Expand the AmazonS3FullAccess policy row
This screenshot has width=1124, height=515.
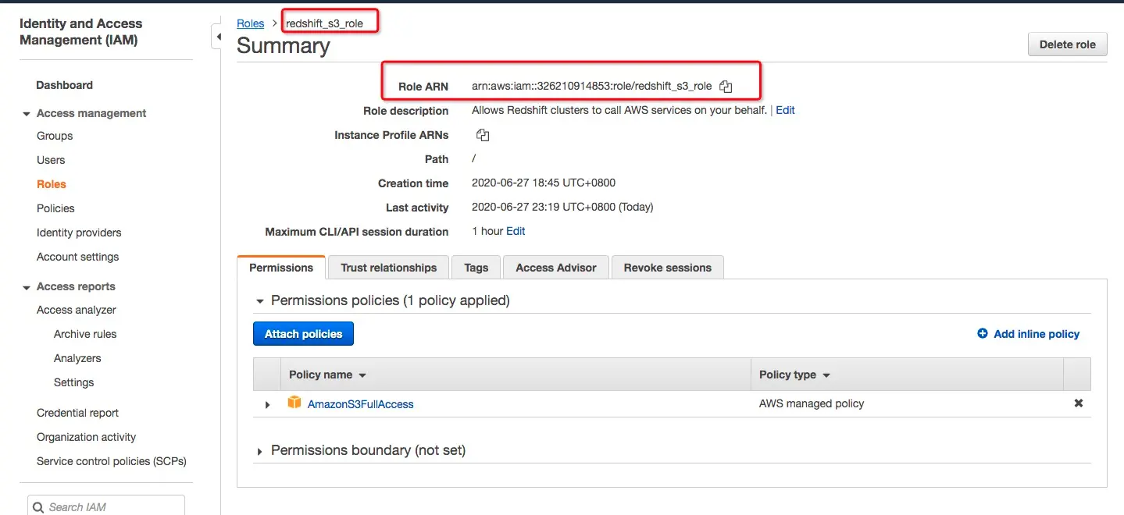(x=267, y=405)
